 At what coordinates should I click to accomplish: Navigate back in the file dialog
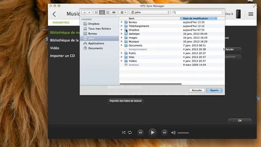coord(84,13)
